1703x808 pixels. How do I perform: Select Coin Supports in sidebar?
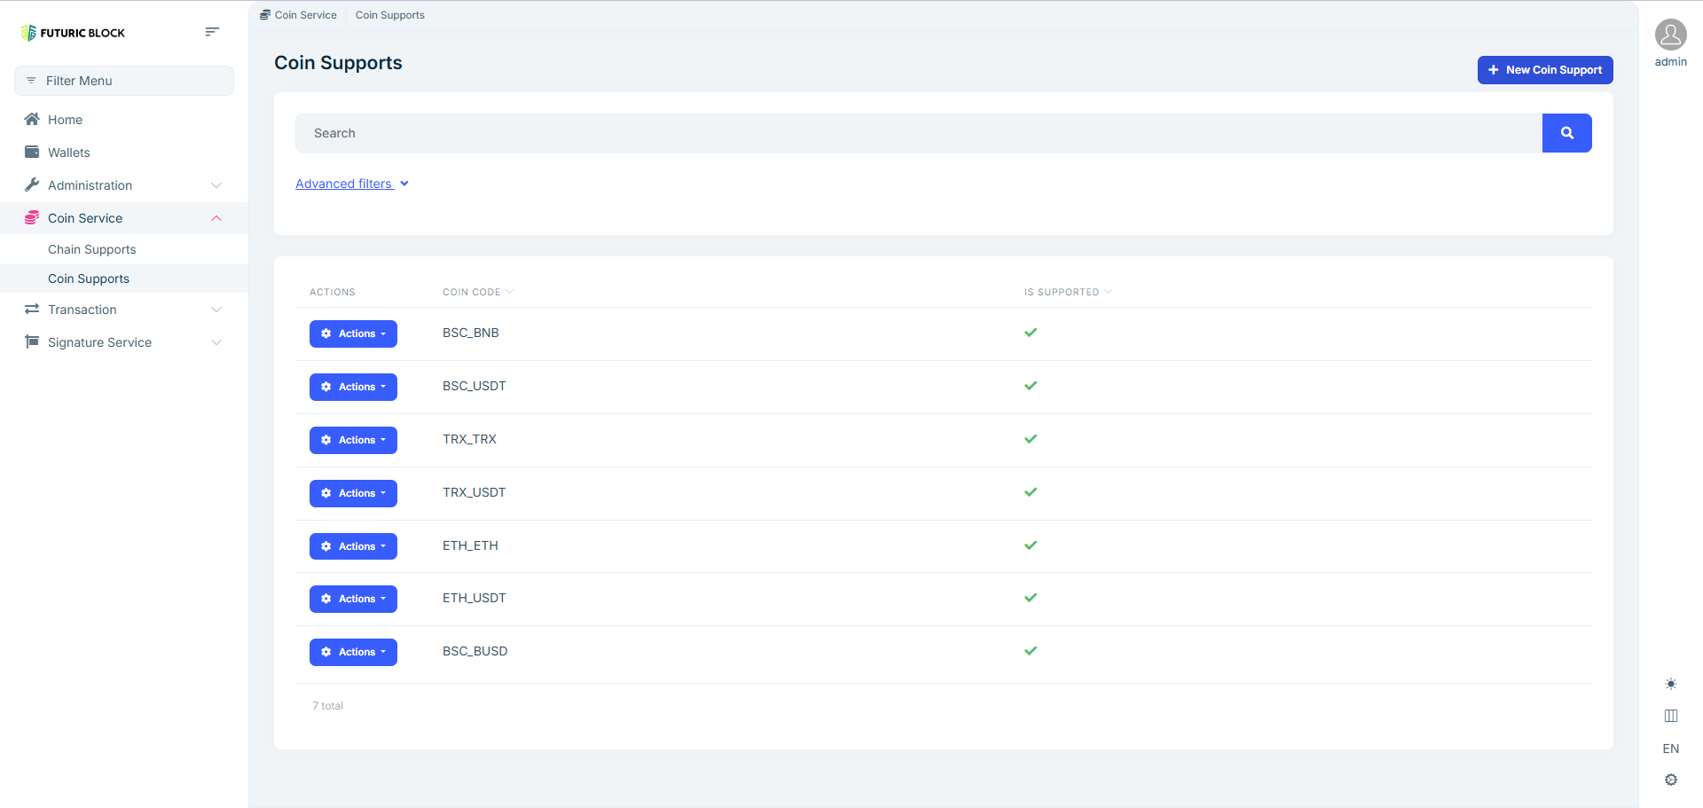click(89, 278)
